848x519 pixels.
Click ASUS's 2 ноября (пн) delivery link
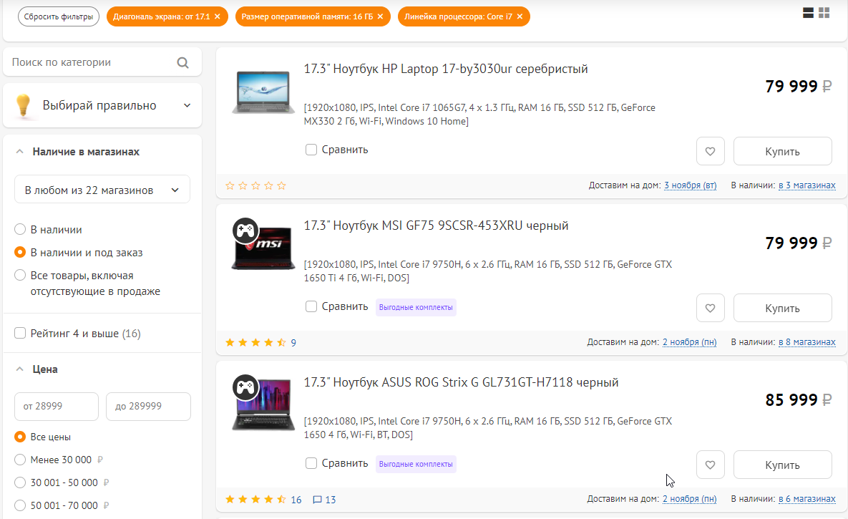point(690,499)
